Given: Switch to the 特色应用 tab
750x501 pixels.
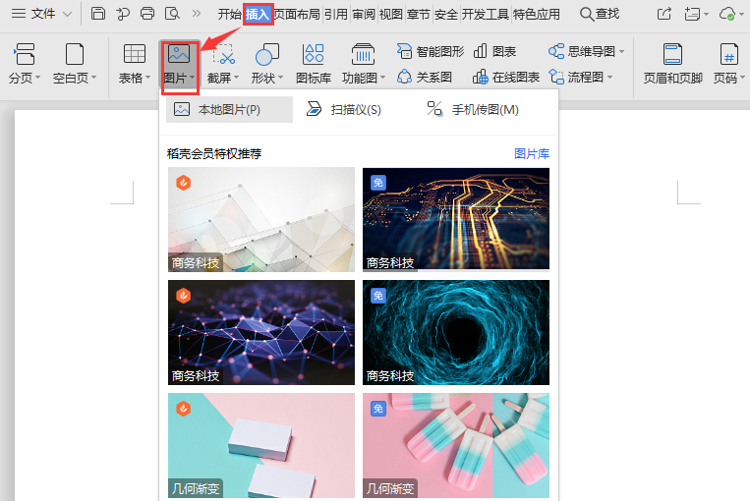Looking at the screenshot, I should point(536,15).
